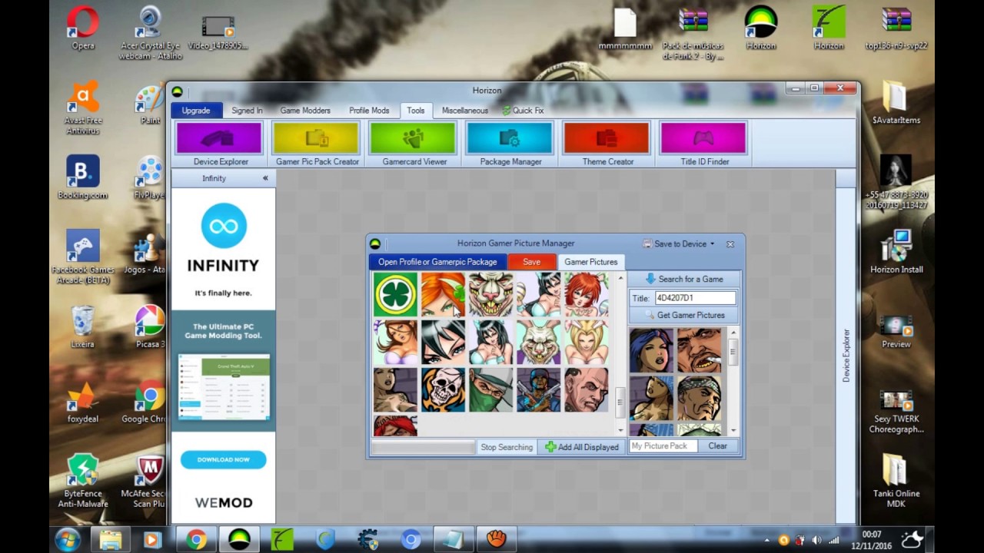Click the red Save button
Viewport: 984px width, 553px height.
[x=531, y=262]
